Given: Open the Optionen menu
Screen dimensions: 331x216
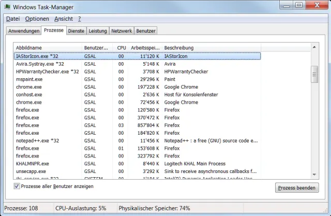Looking at the screenshot, I should click(37, 19).
